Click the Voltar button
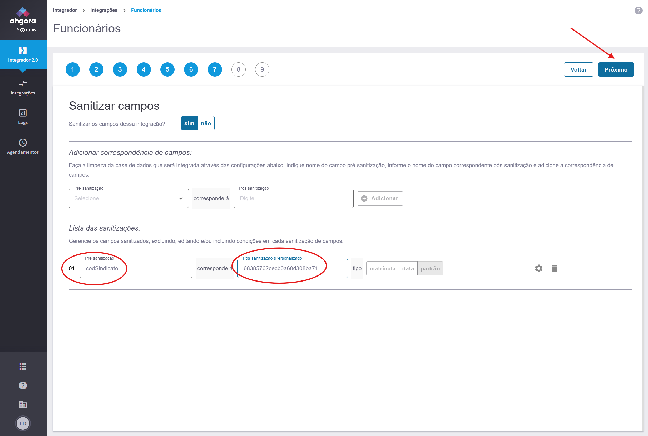648x436 pixels. (578, 69)
